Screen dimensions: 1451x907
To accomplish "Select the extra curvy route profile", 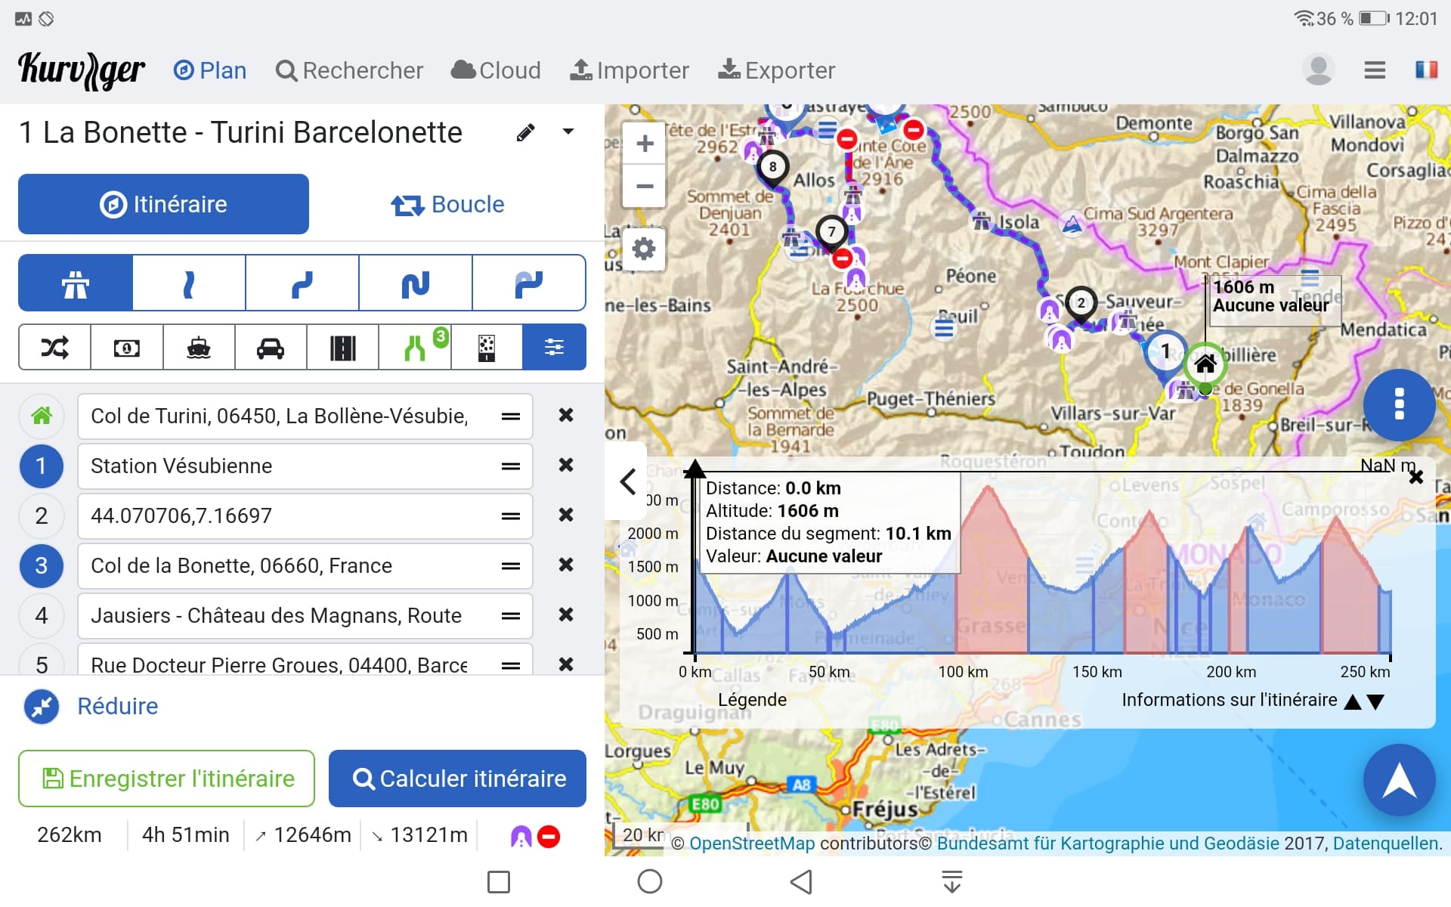I will click(416, 283).
